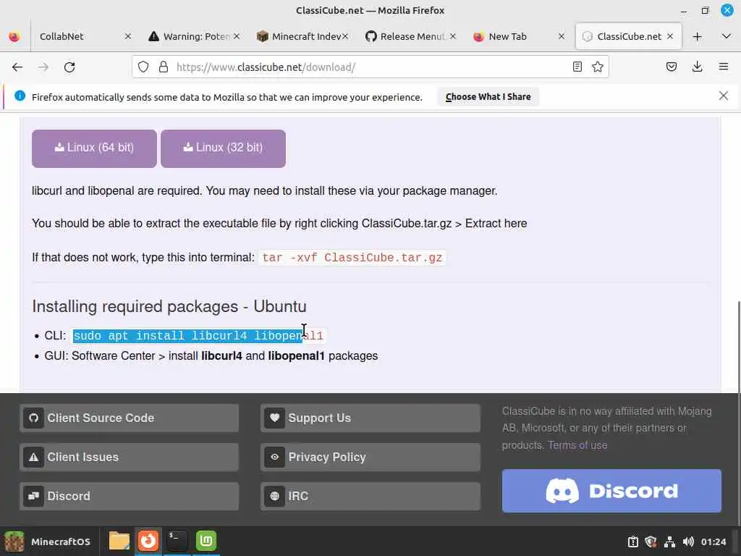
Task: Click the forward navigation arrow
Action: point(43,67)
